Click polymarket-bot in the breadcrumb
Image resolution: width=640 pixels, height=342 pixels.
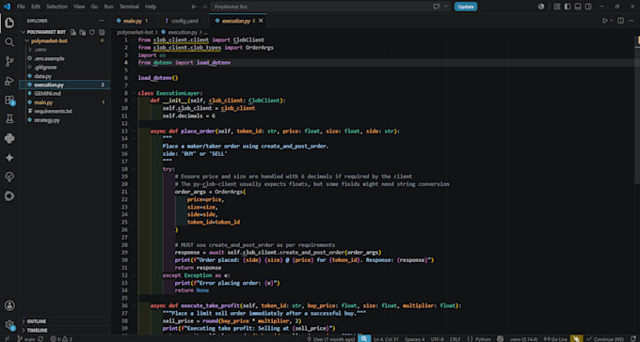[136, 32]
